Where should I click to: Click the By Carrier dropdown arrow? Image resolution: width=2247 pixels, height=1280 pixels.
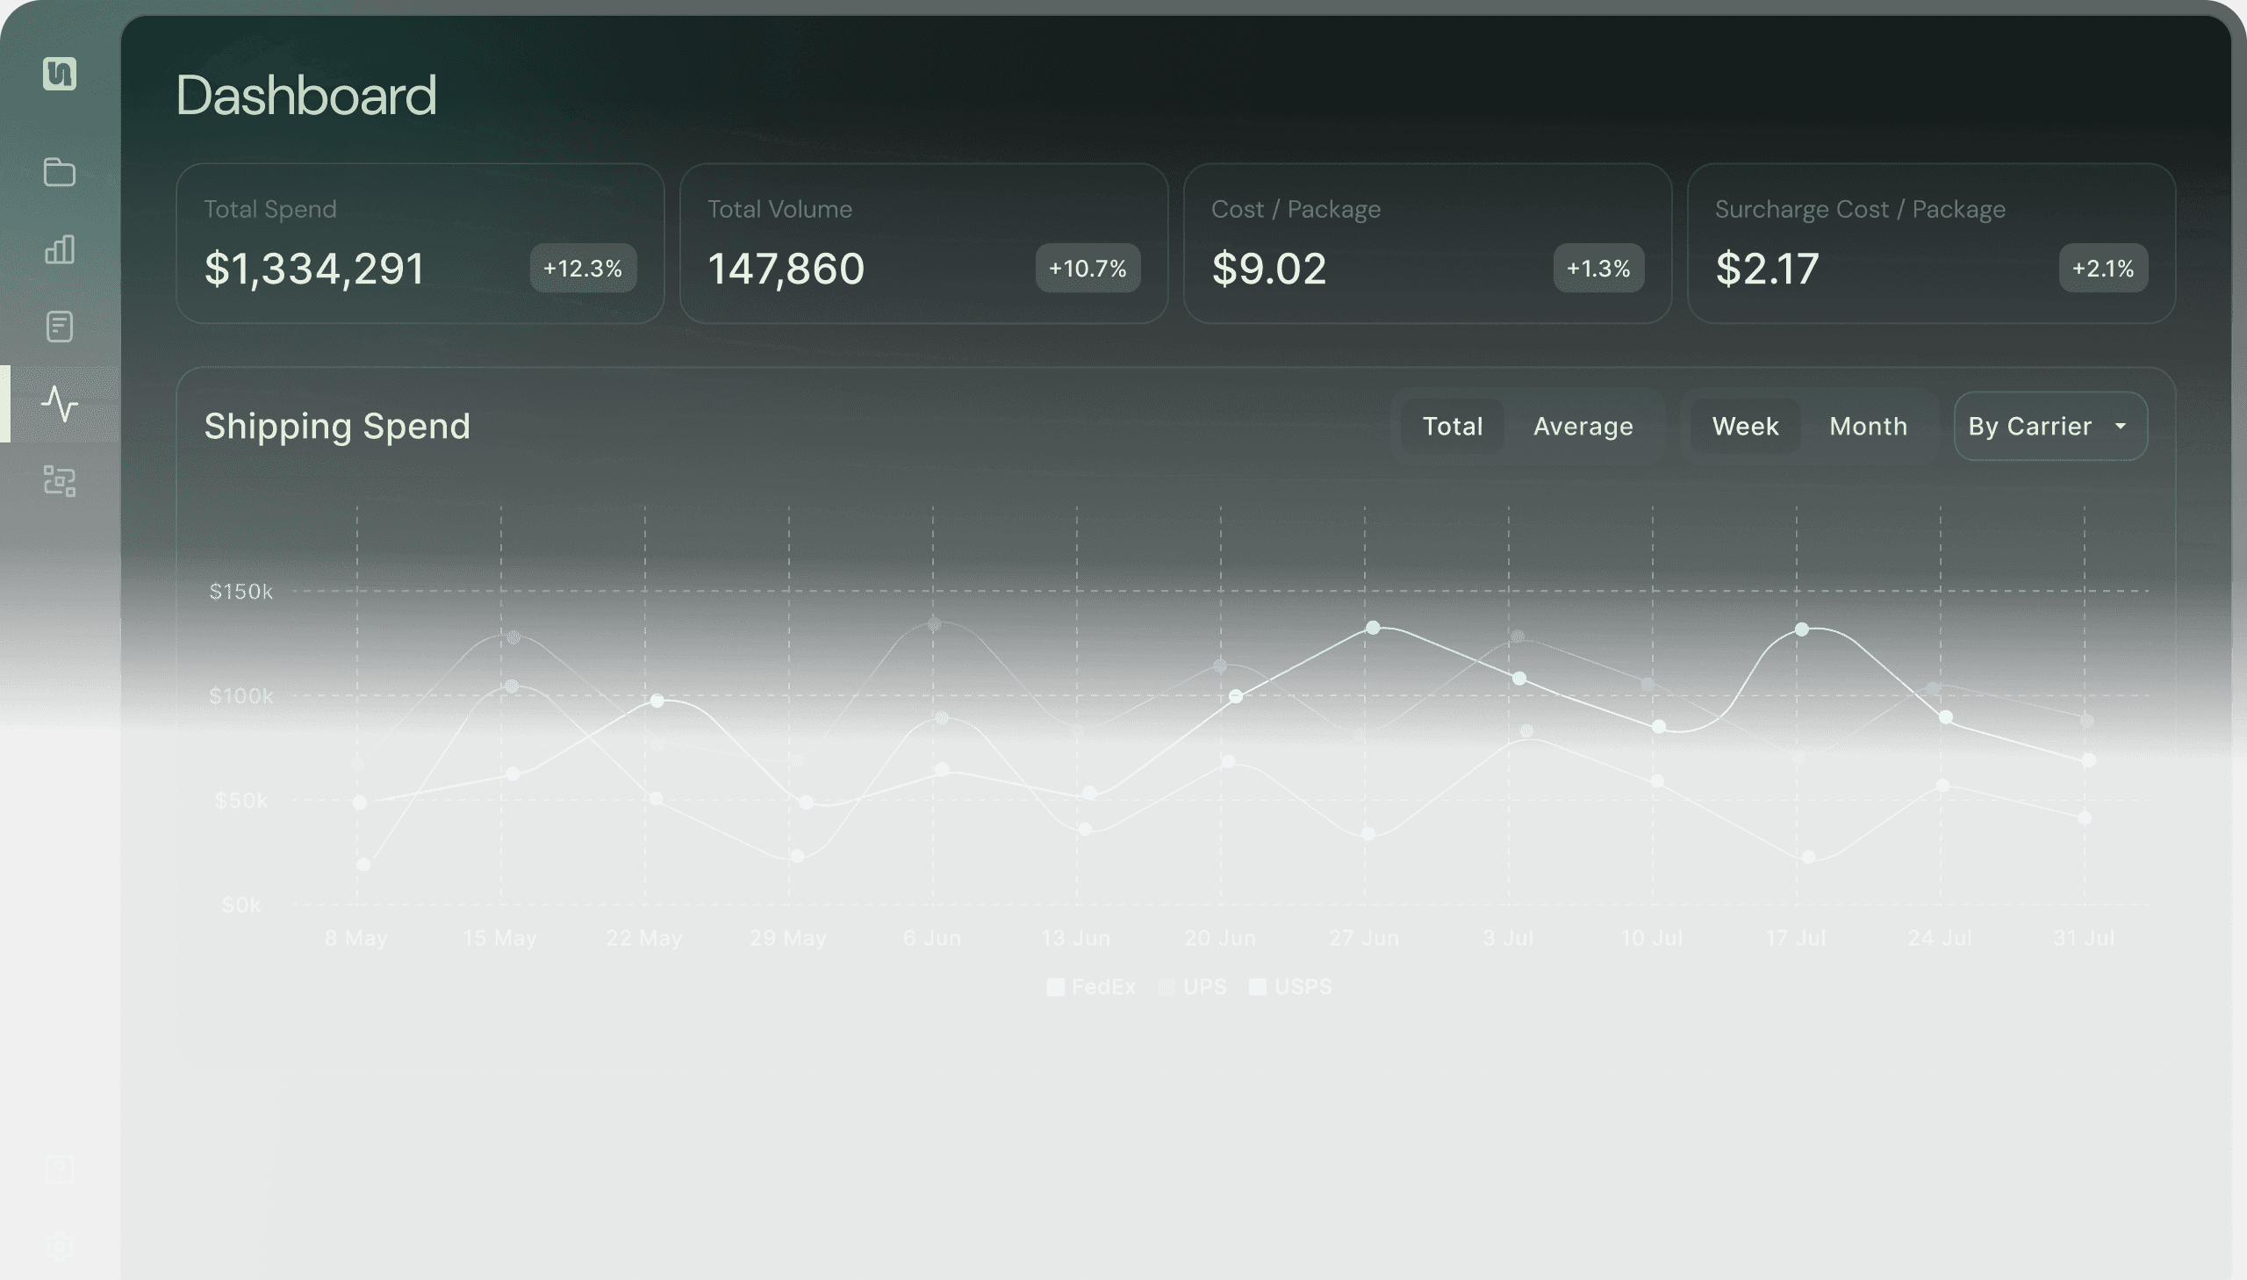[x=2121, y=427]
